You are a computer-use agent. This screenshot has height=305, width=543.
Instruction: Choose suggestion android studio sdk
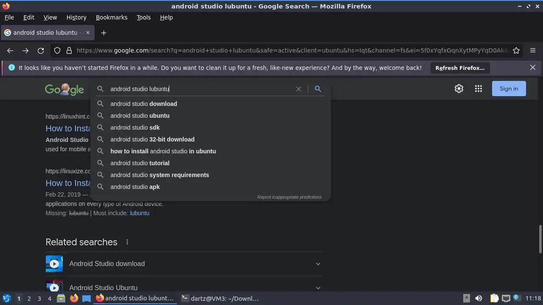pyautogui.click(x=210, y=128)
